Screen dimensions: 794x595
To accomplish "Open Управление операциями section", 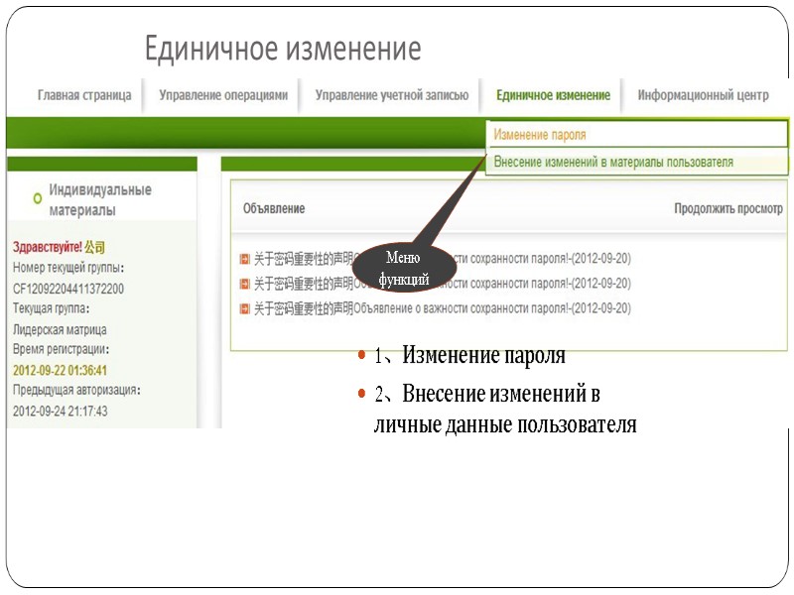I will pos(223,96).
